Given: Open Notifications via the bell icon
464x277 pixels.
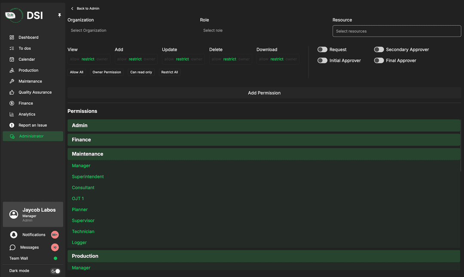Looking at the screenshot, I should point(14,234).
